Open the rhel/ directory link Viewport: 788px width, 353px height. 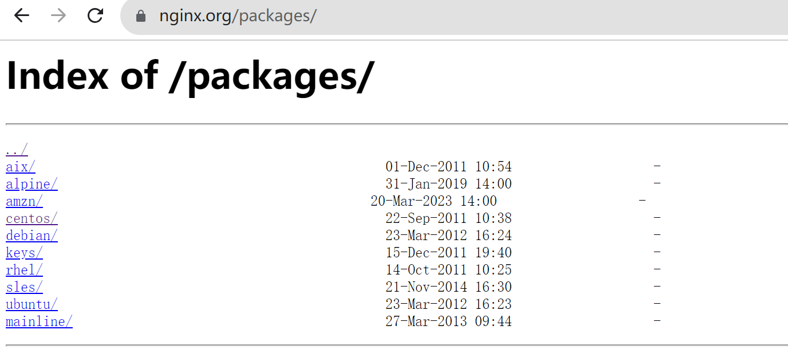click(24, 270)
